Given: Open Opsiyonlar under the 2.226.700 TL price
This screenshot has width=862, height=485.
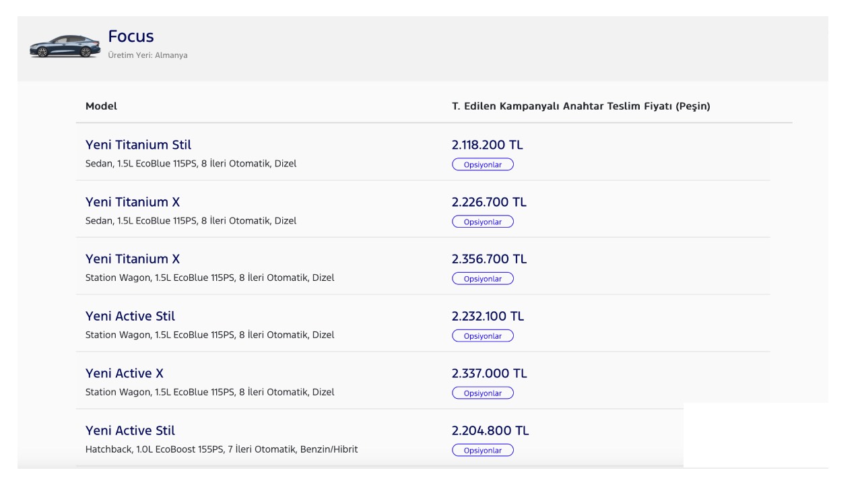Looking at the screenshot, I should [x=482, y=222].
